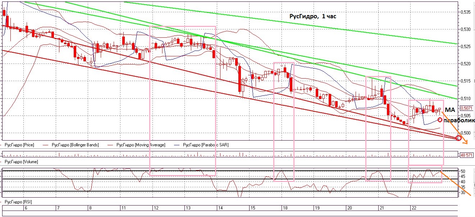The image size is (475, 217).
Task: Select date 13 on the time axis
Action: point(188,208)
